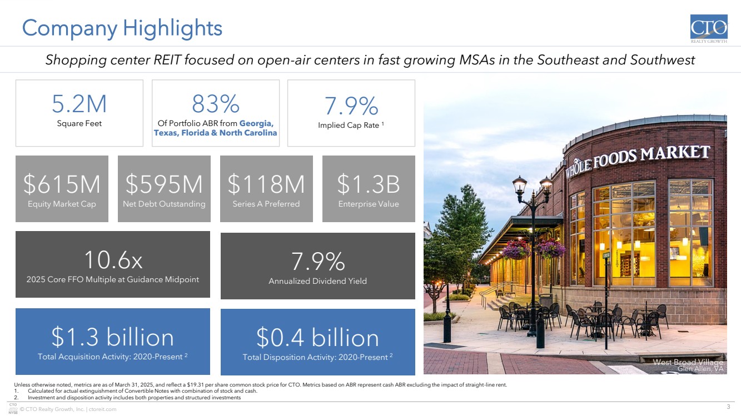This screenshot has width=741, height=416.
Task: Open the ctoreit.com footer link
Action: [100, 409]
